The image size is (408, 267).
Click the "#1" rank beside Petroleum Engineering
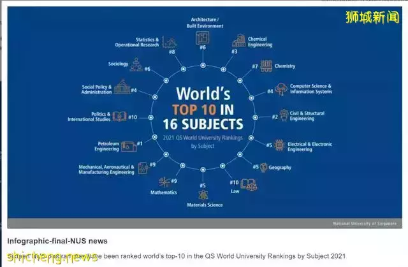(140, 143)
